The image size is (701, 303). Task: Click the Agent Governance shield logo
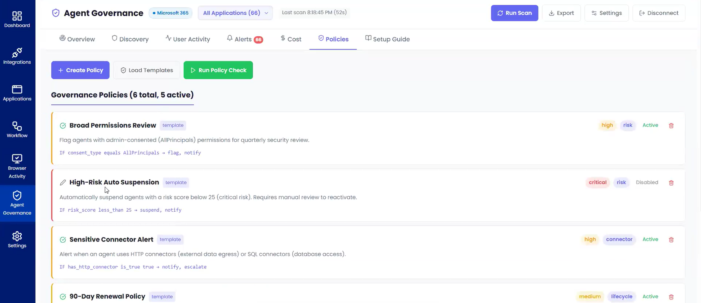[x=56, y=13]
